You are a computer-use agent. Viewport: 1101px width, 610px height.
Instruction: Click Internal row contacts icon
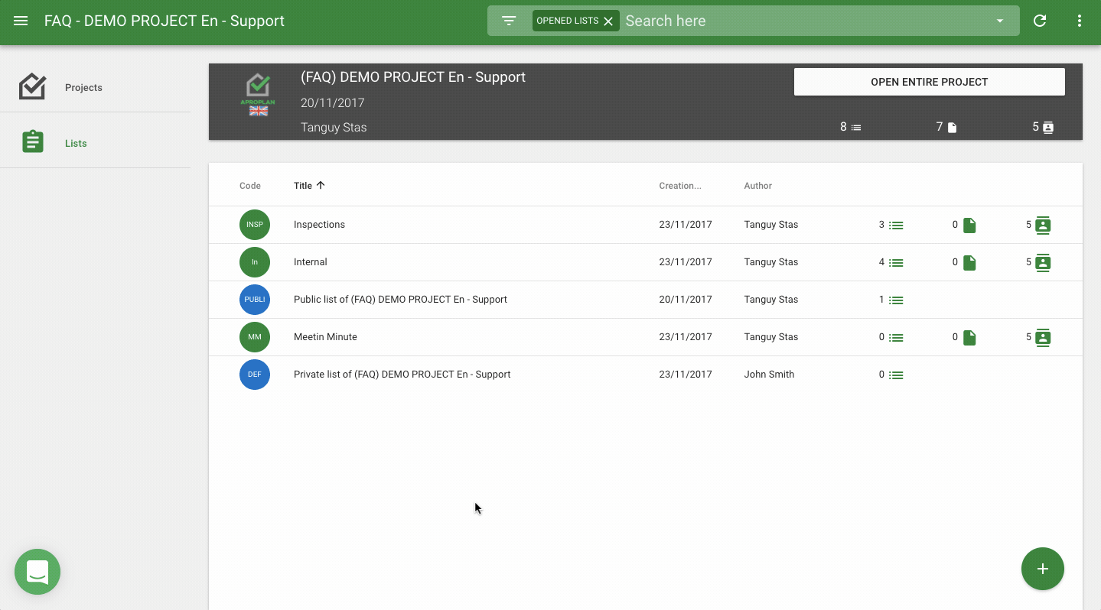point(1043,263)
